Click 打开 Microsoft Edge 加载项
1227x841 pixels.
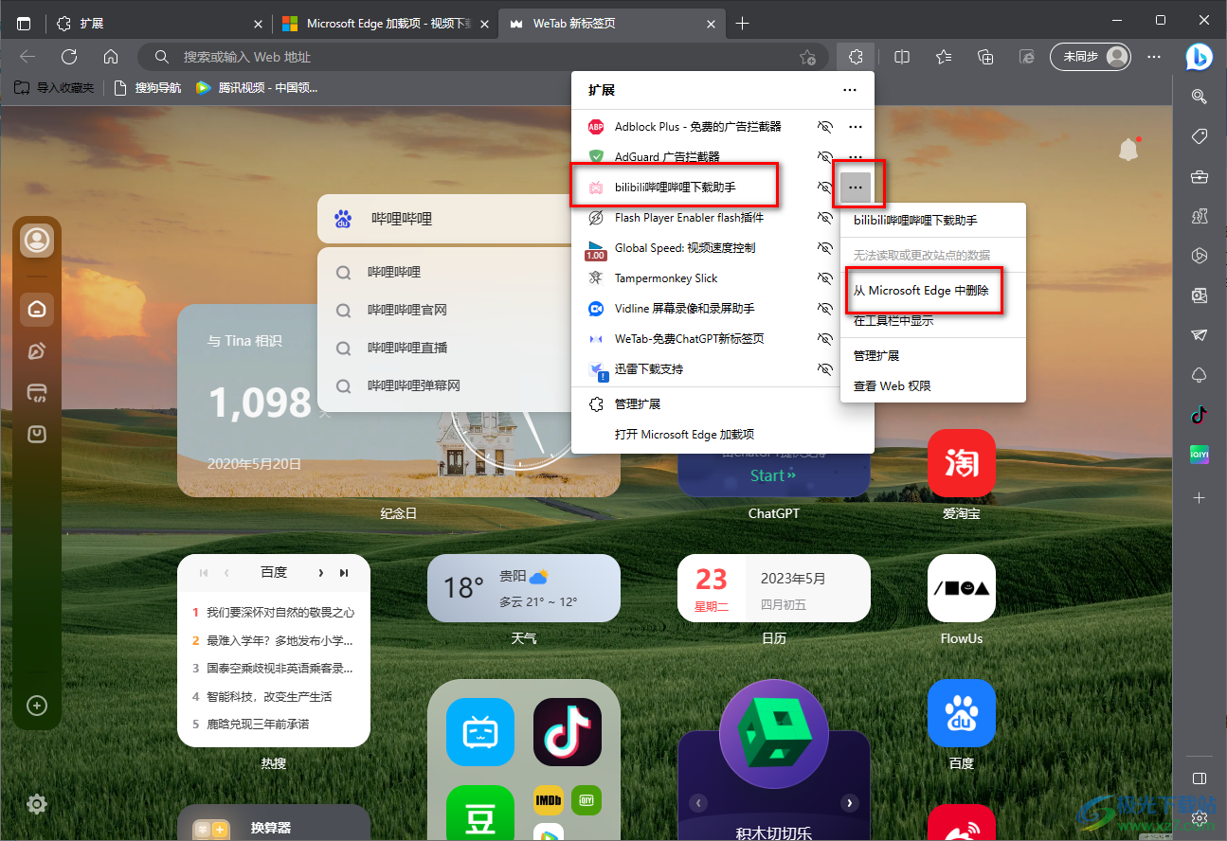723,435
